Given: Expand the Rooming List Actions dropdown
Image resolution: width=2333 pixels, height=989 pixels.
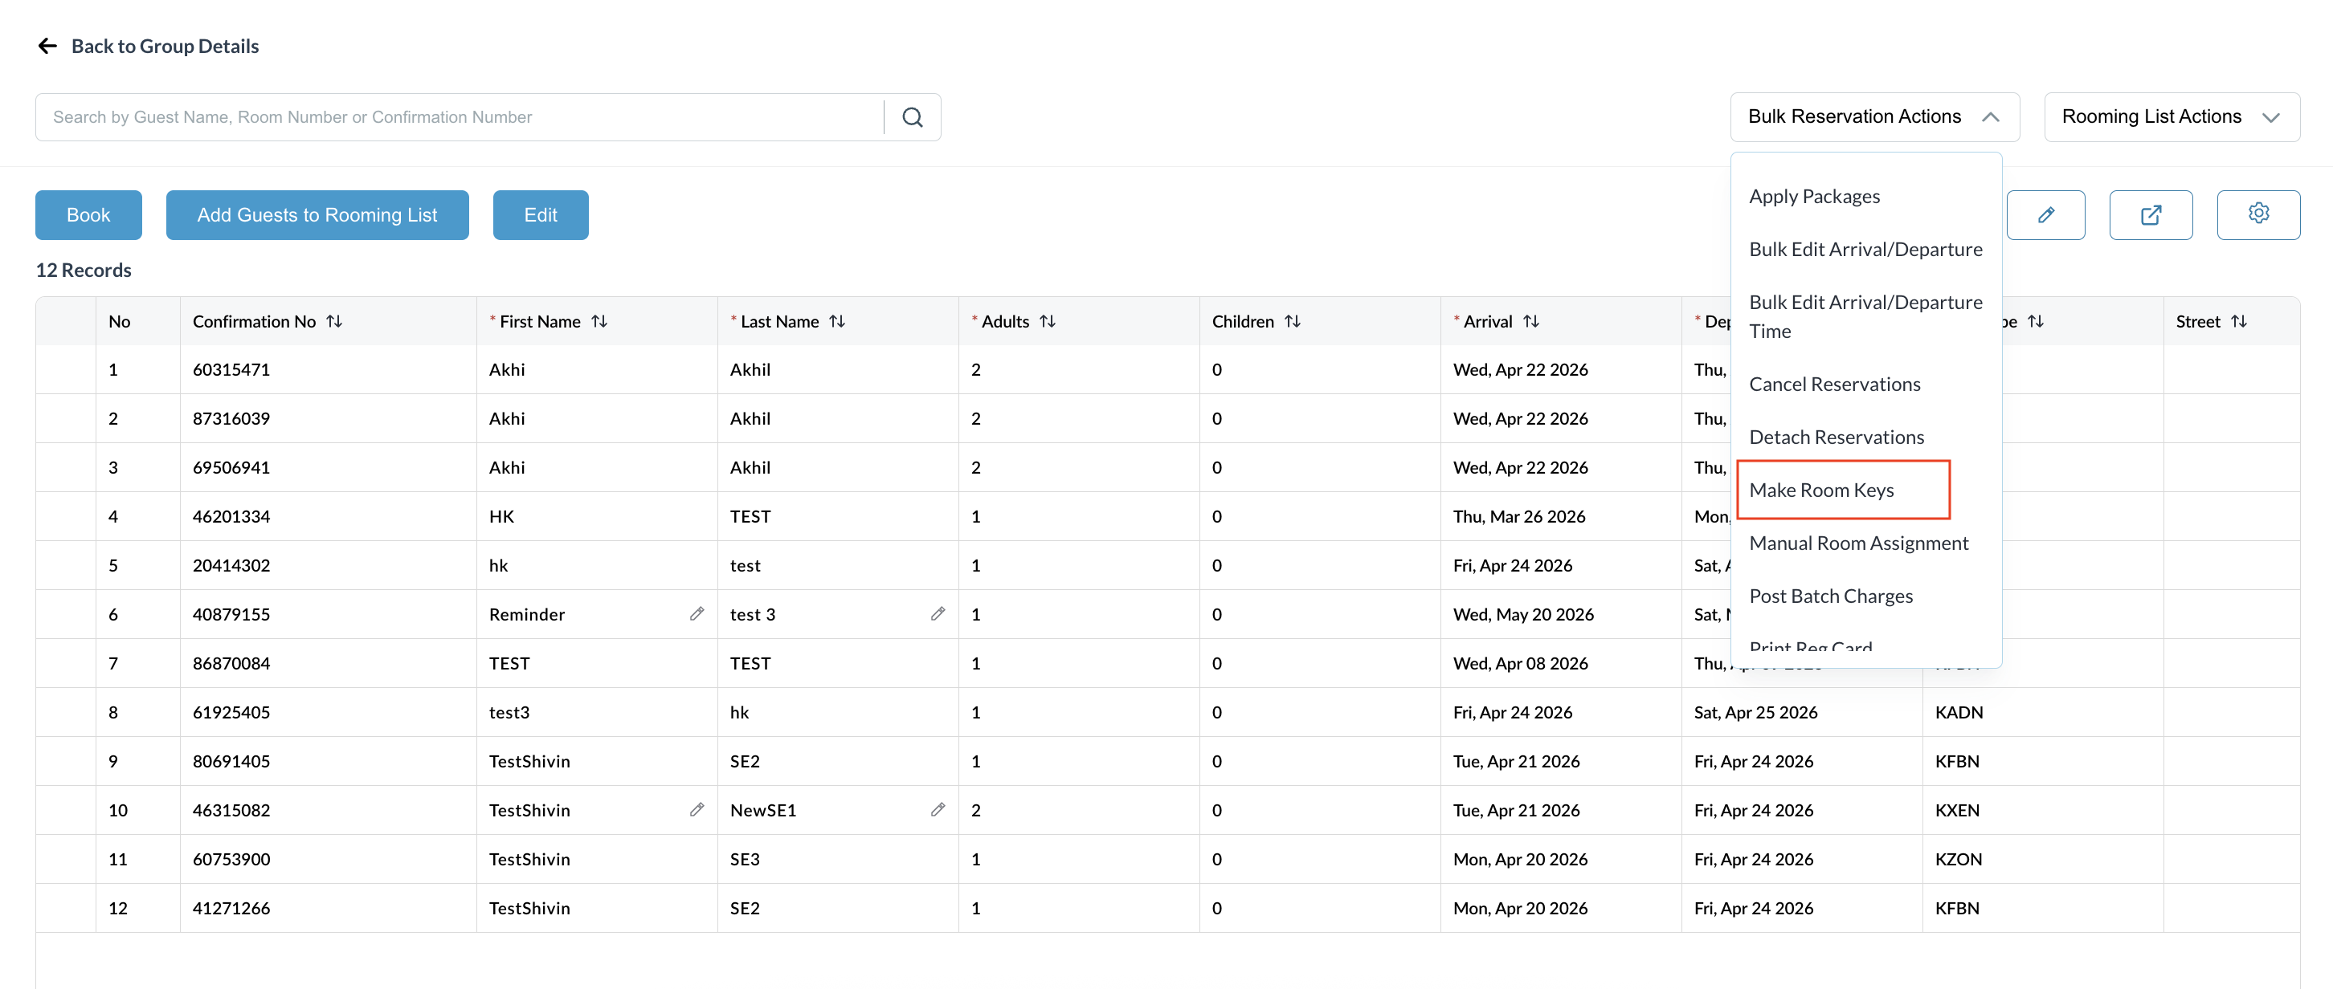Looking at the screenshot, I should (x=2171, y=116).
